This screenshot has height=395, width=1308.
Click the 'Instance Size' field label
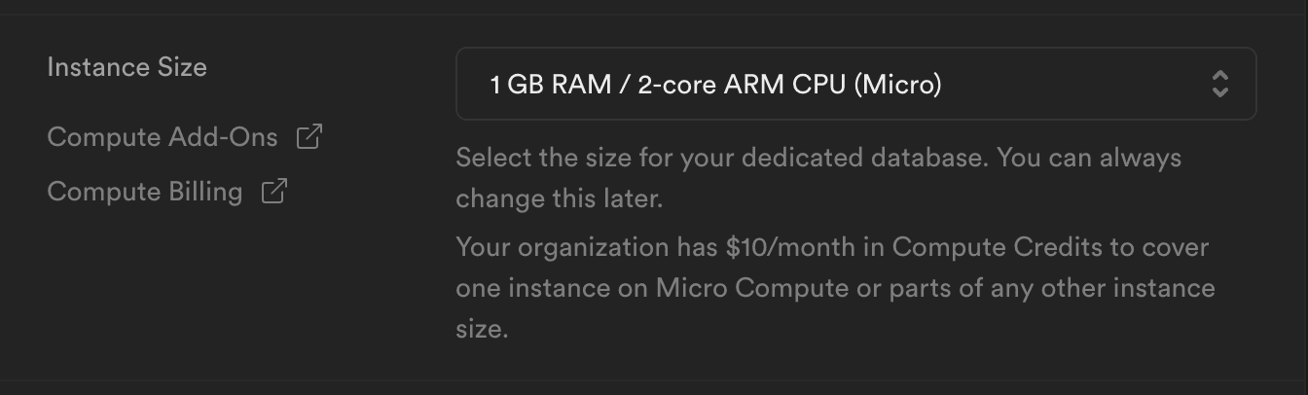click(x=127, y=67)
